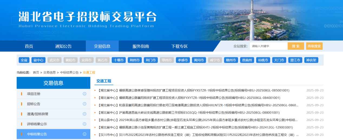Image resolution: width=343 pixels, height=140 pixels.
Task: Filter results by 十堰市
Action: 118,60
